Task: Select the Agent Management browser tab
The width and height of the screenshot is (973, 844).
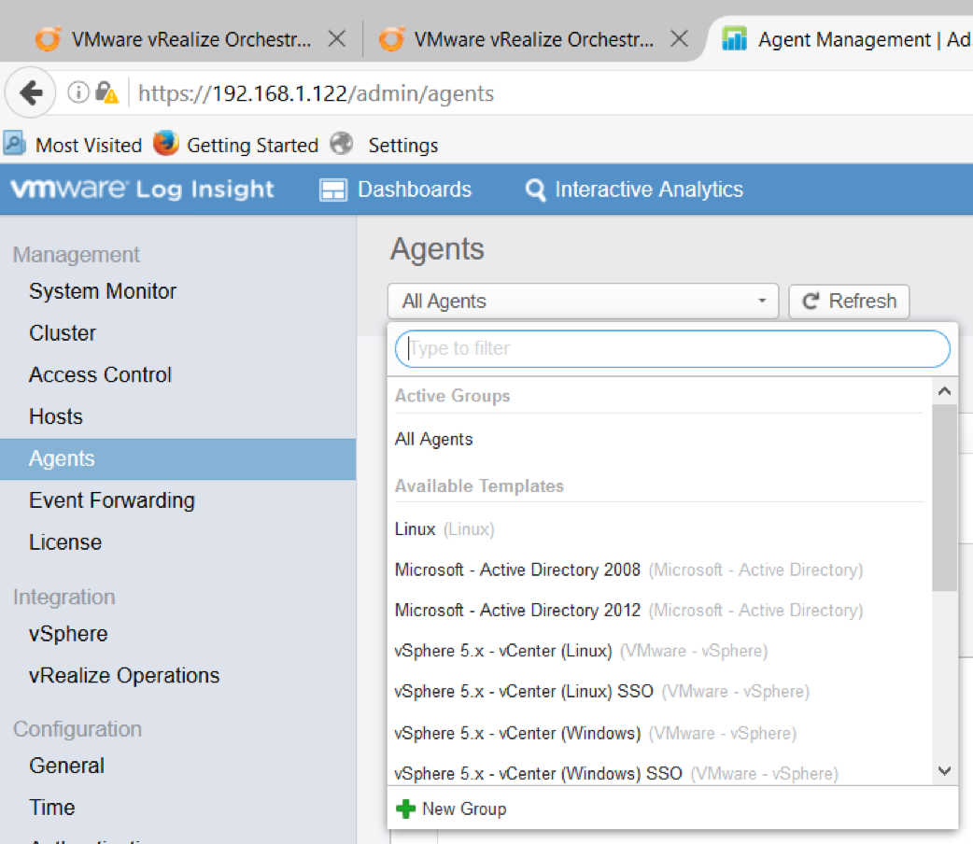Action: [x=844, y=39]
